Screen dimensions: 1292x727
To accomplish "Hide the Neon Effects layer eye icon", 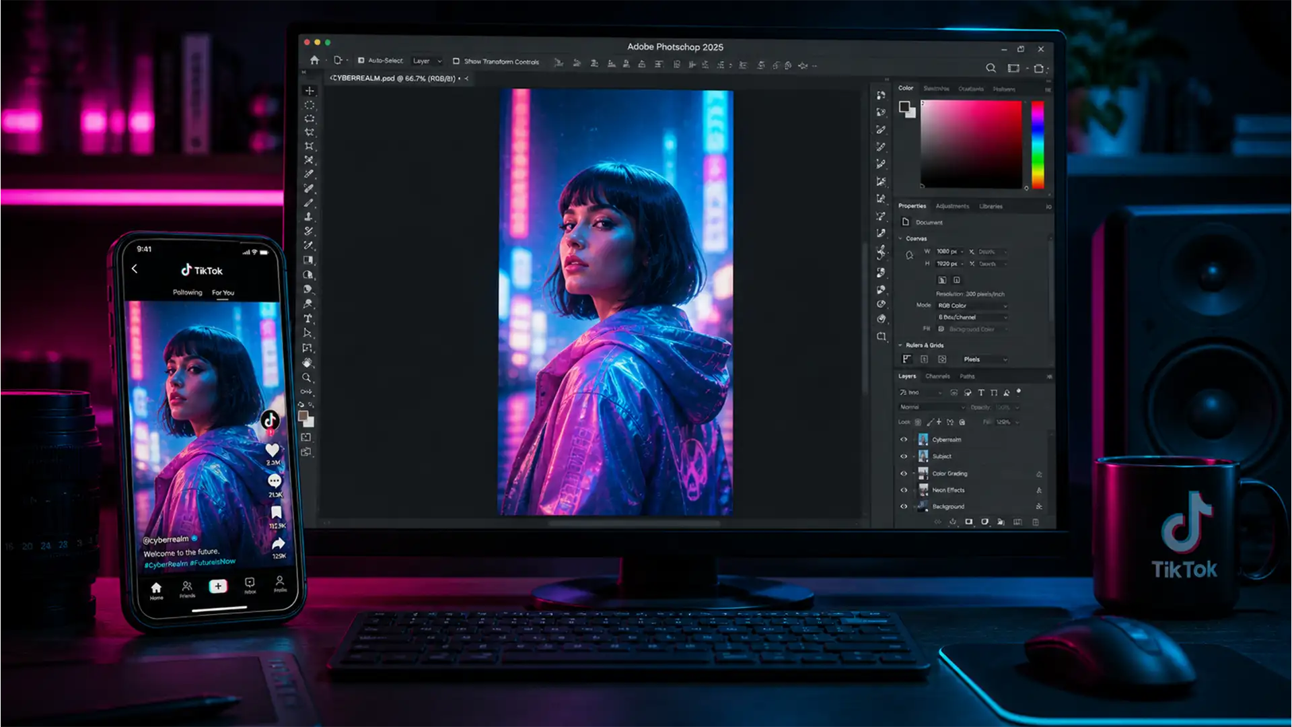I will pos(904,490).
